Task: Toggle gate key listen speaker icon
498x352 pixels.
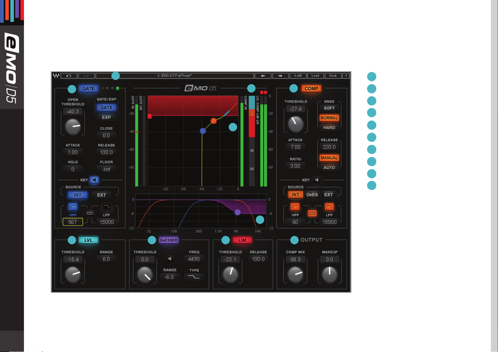Action: click(94, 180)
